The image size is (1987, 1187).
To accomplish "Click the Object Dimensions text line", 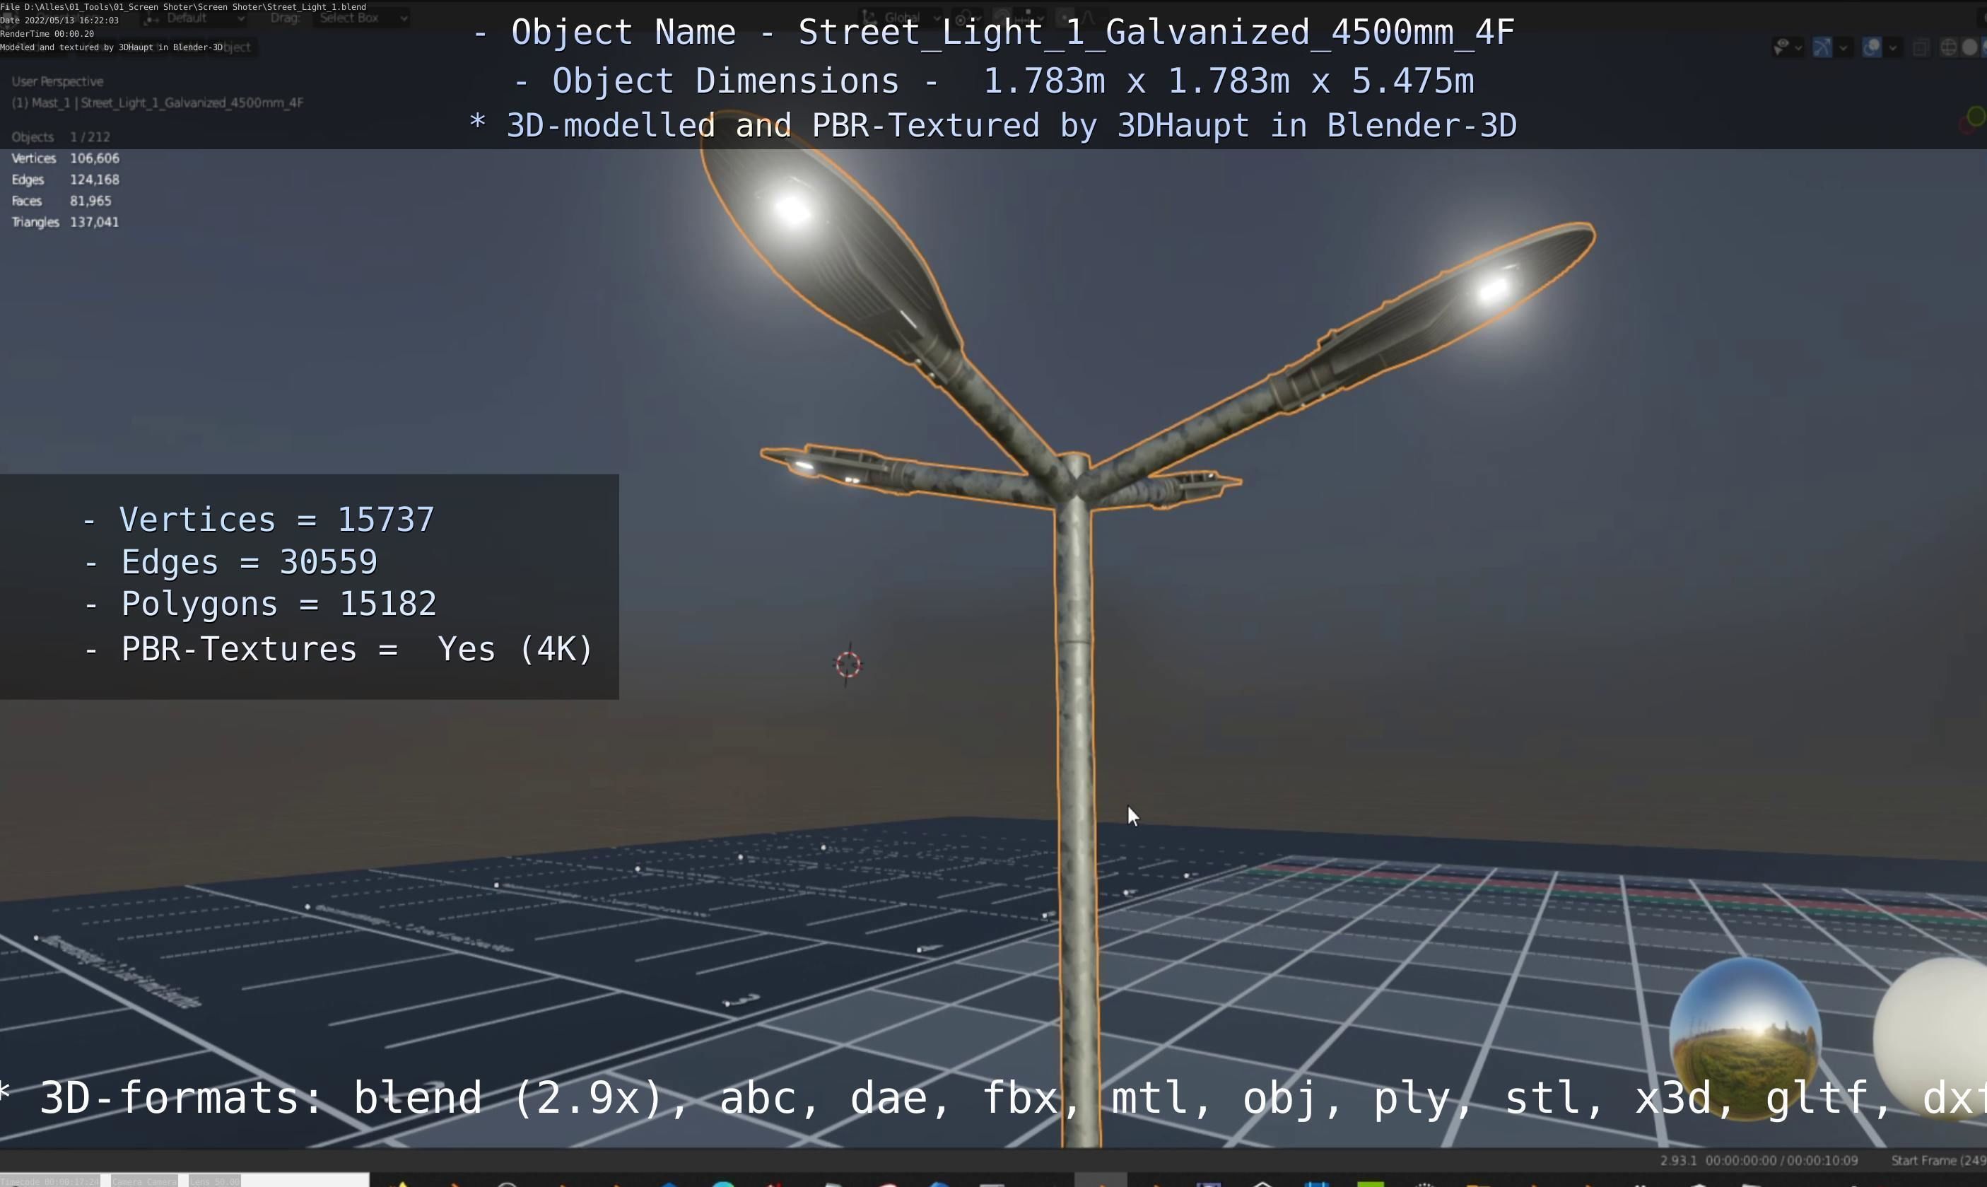I will point(994,81).
